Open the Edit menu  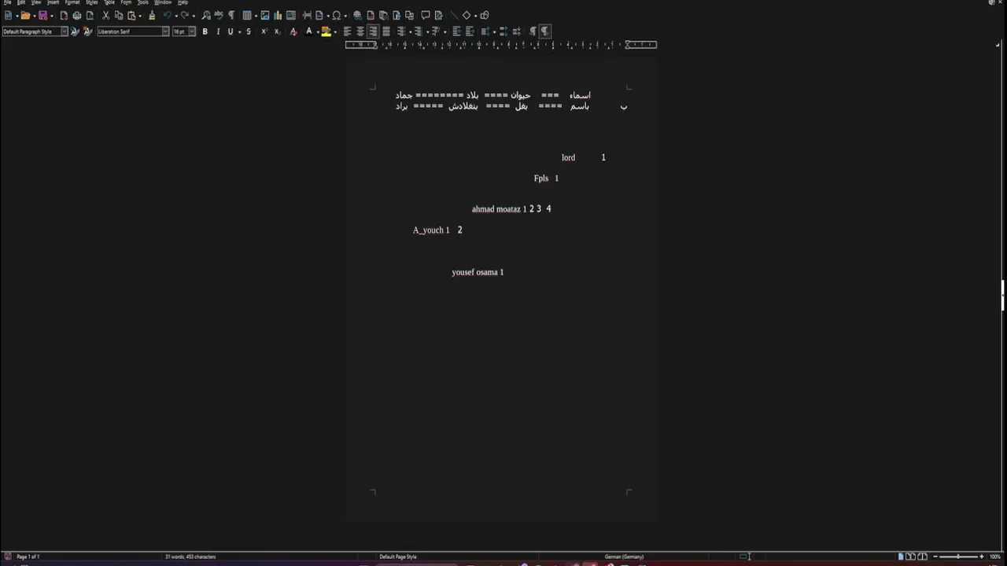[21, 2]
